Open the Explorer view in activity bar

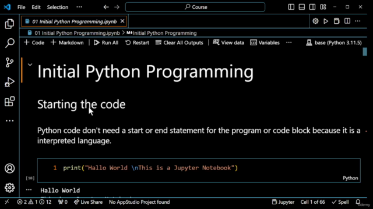(x=9, y=24)
